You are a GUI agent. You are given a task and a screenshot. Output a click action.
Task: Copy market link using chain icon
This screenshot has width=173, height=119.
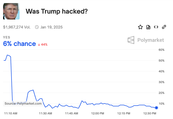tap(164, 27)
